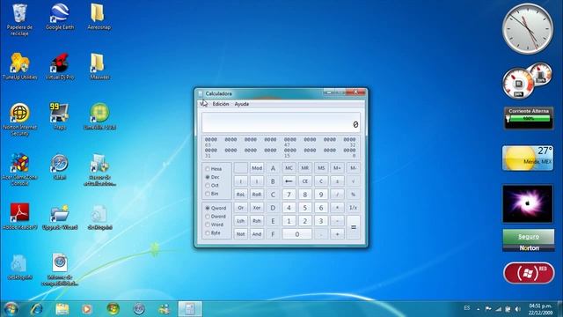Select the Safari desktop shortcut
The width and height of the screenshot is (563, 317).
click(x=60, y=166)
